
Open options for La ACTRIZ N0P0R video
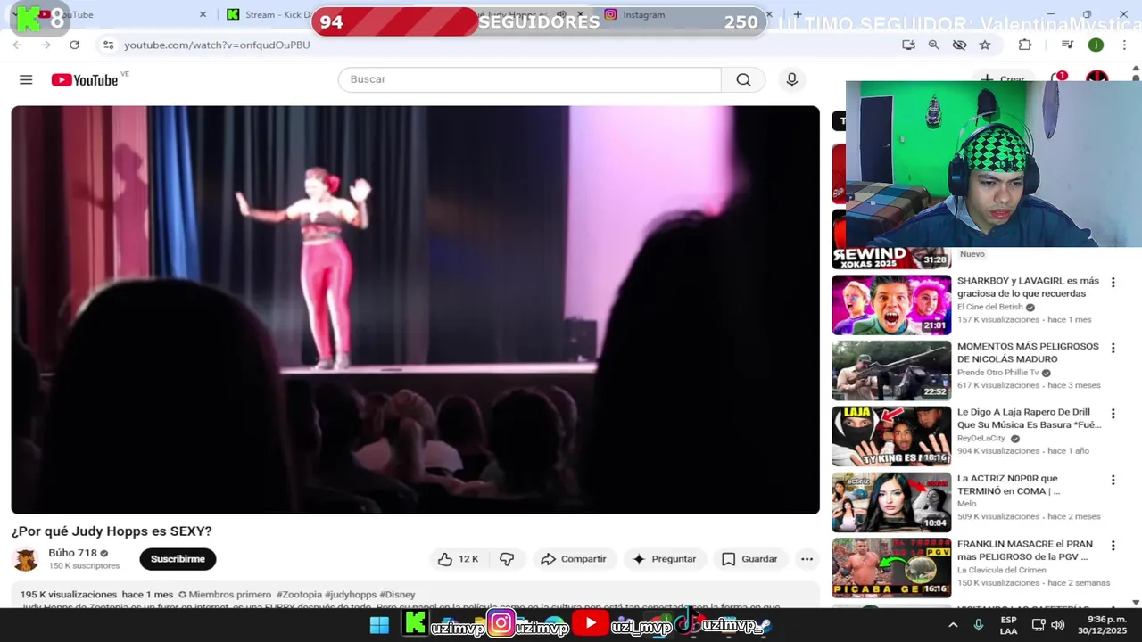[1113, 480]
